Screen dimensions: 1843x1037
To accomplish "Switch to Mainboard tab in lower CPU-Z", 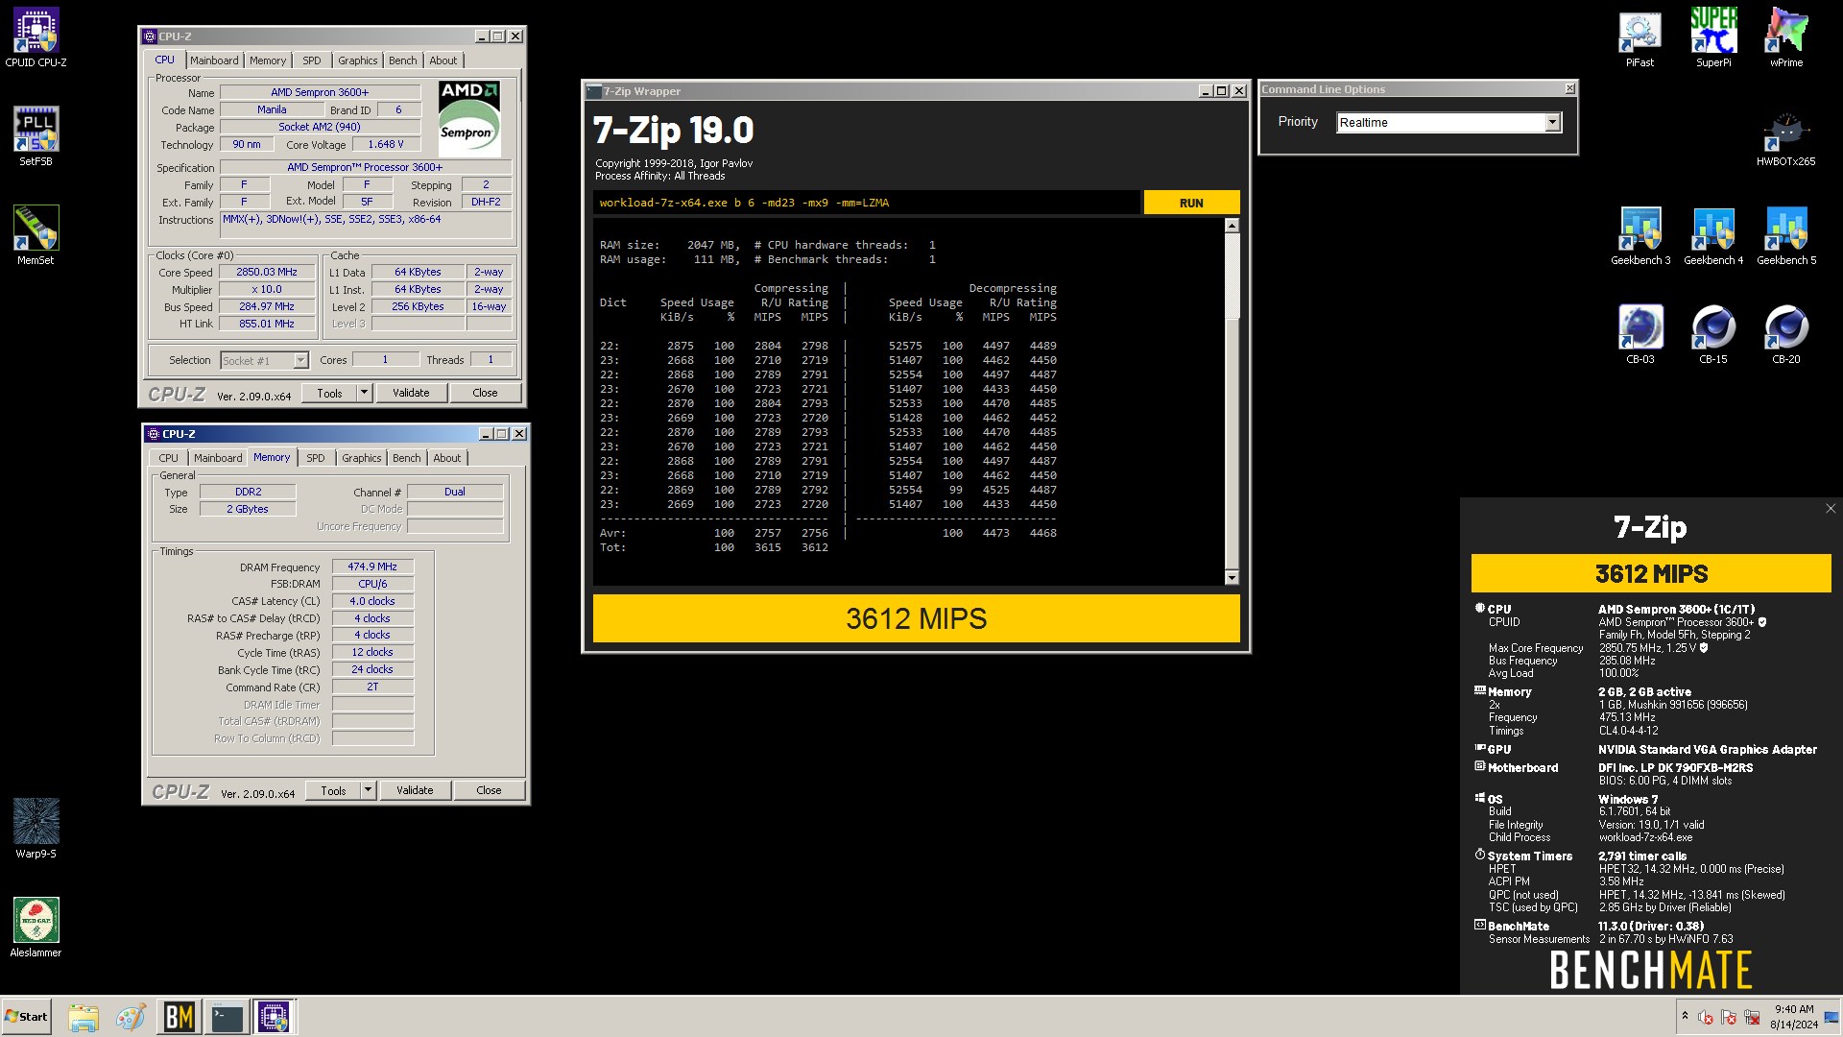I will coord(218,458).
